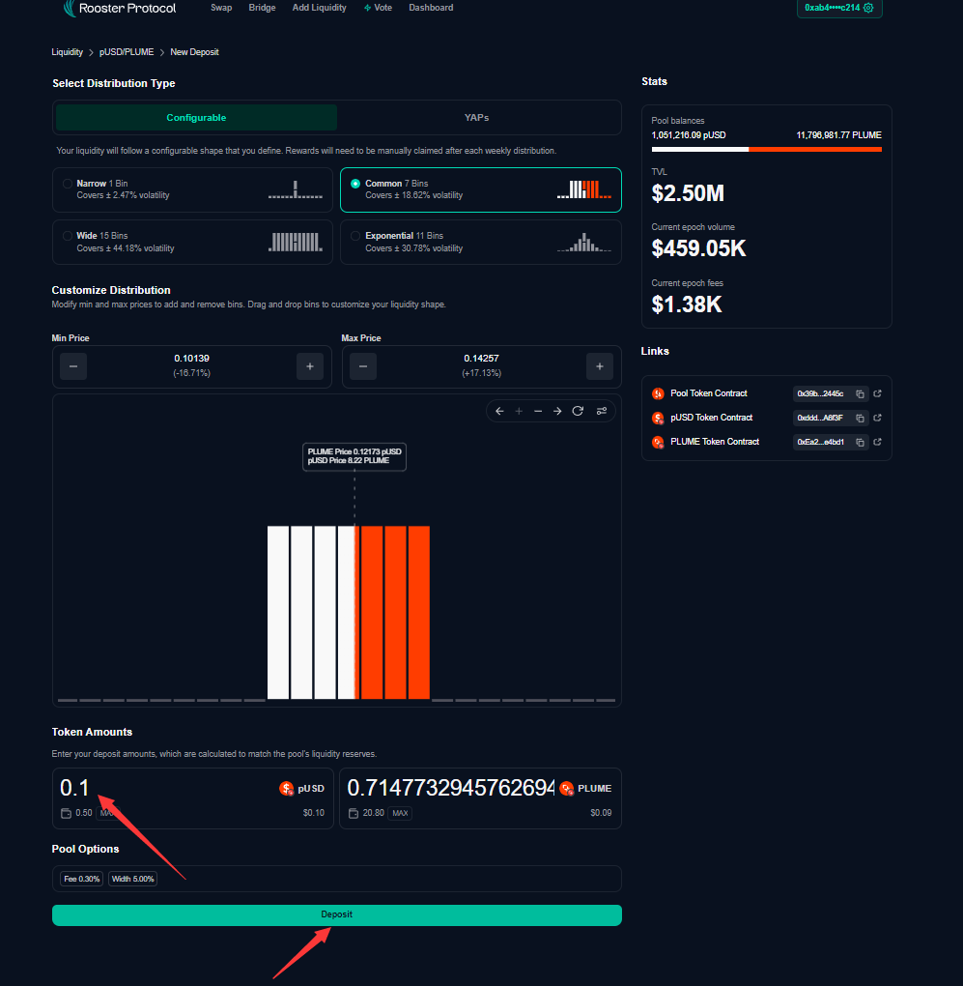Click the Fee 0.30% pool option
Screen dimensions: 963x986
pos(82,879)
